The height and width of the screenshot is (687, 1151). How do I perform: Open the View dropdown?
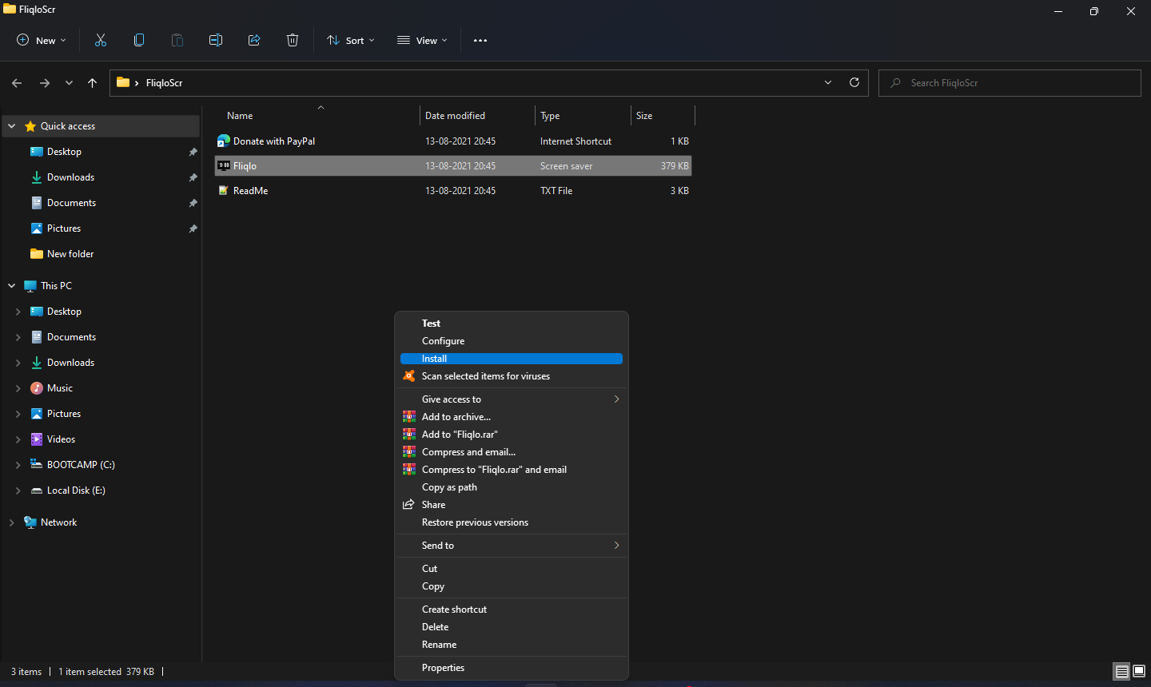point(423,40)
